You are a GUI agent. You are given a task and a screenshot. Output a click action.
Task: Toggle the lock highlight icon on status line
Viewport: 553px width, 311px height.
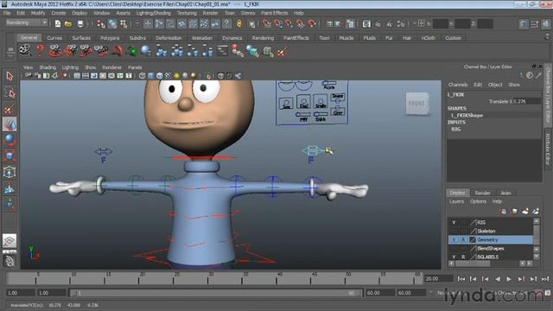click(x=239, y=24)
